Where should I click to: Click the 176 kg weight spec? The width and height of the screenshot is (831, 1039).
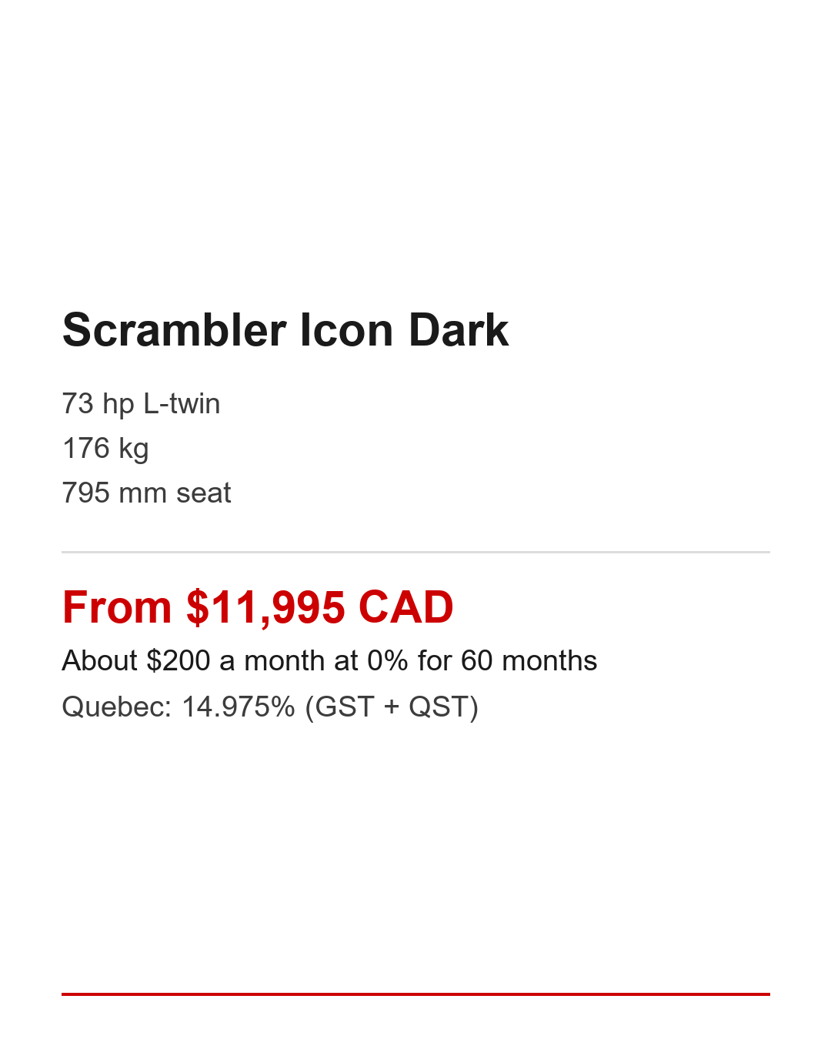pos(105,449)
